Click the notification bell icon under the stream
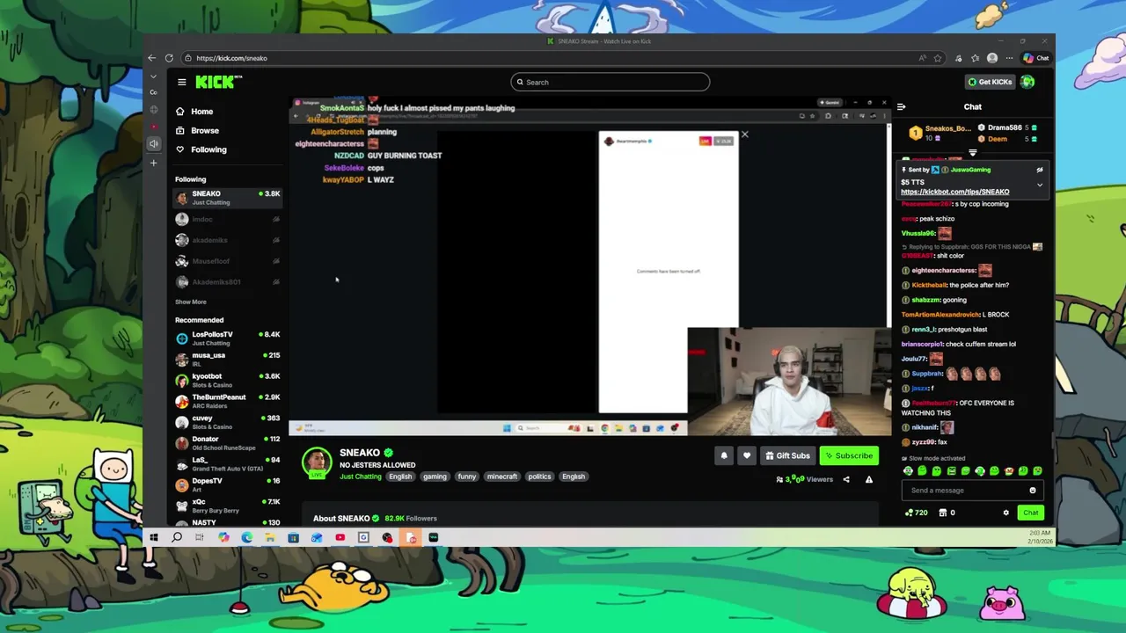 [724, 455]
